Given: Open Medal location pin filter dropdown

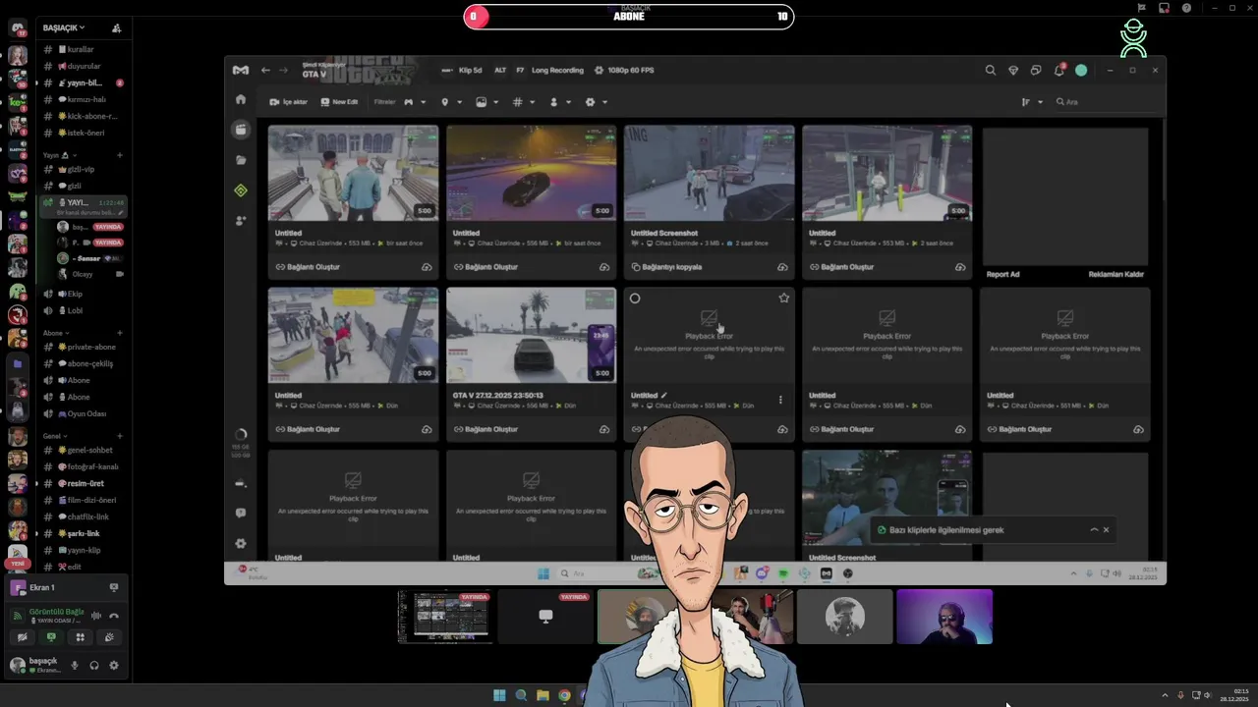Looking at the screenshot, I should pyautogui.click(x=451, y=102).
